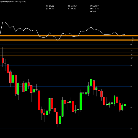Click the first red candle with long upper wick
This screenshot has height=138, width=138.
click(2, 60)
